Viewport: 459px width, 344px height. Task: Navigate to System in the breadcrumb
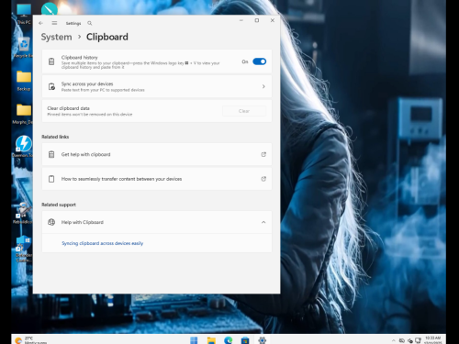[x=57, y=37]
